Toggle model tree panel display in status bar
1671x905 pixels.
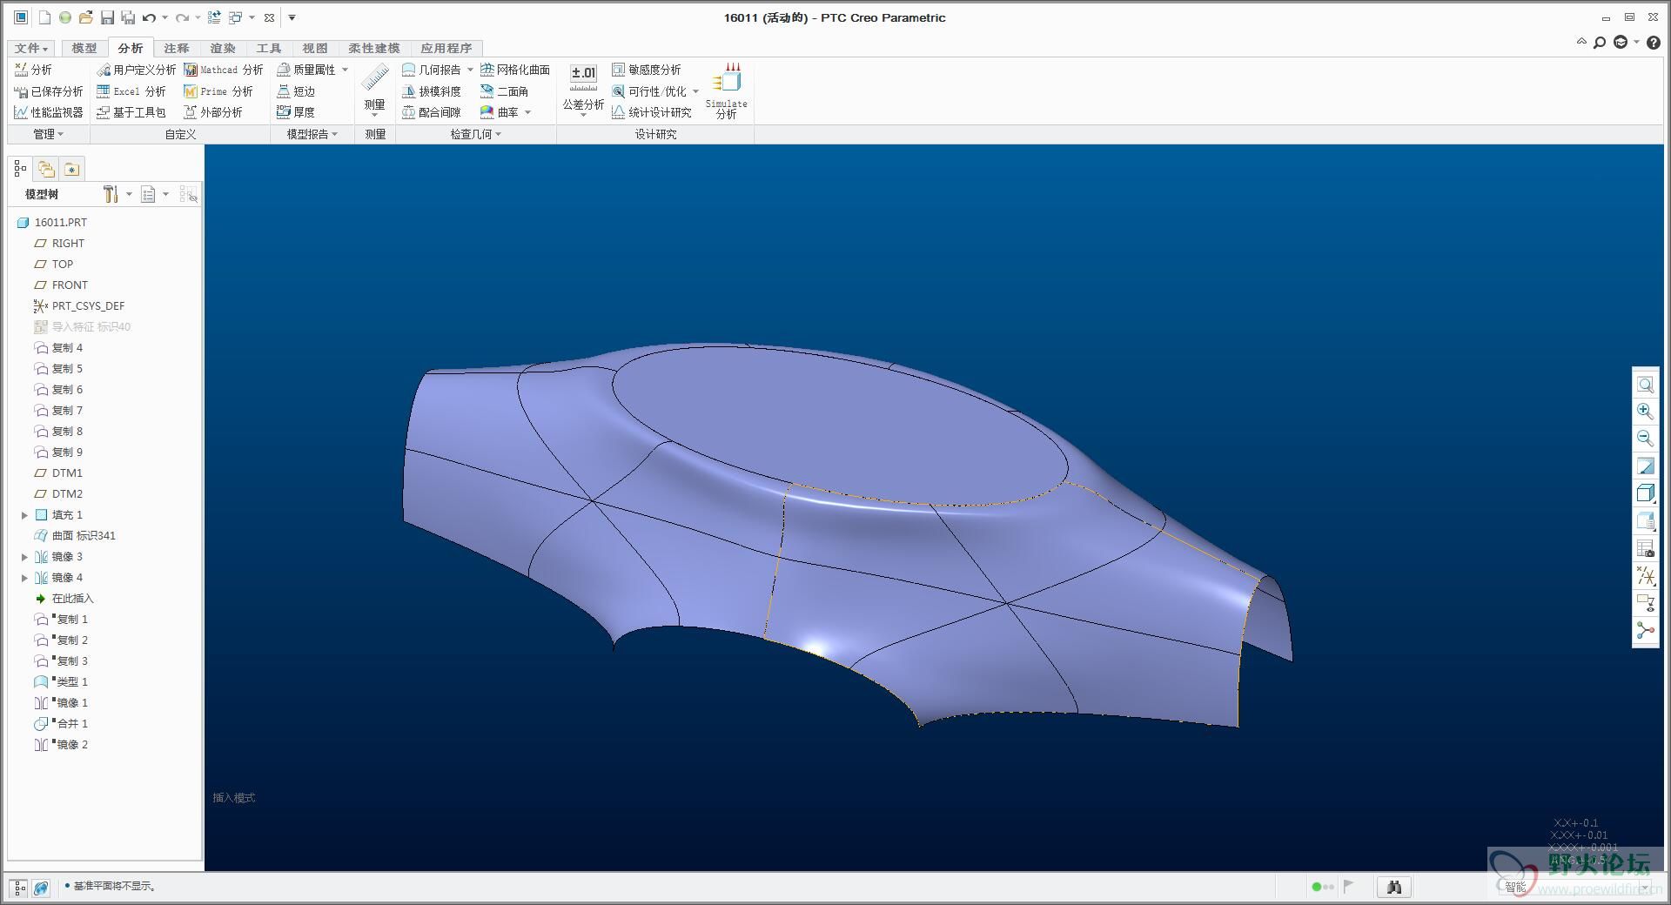[19, 888]
